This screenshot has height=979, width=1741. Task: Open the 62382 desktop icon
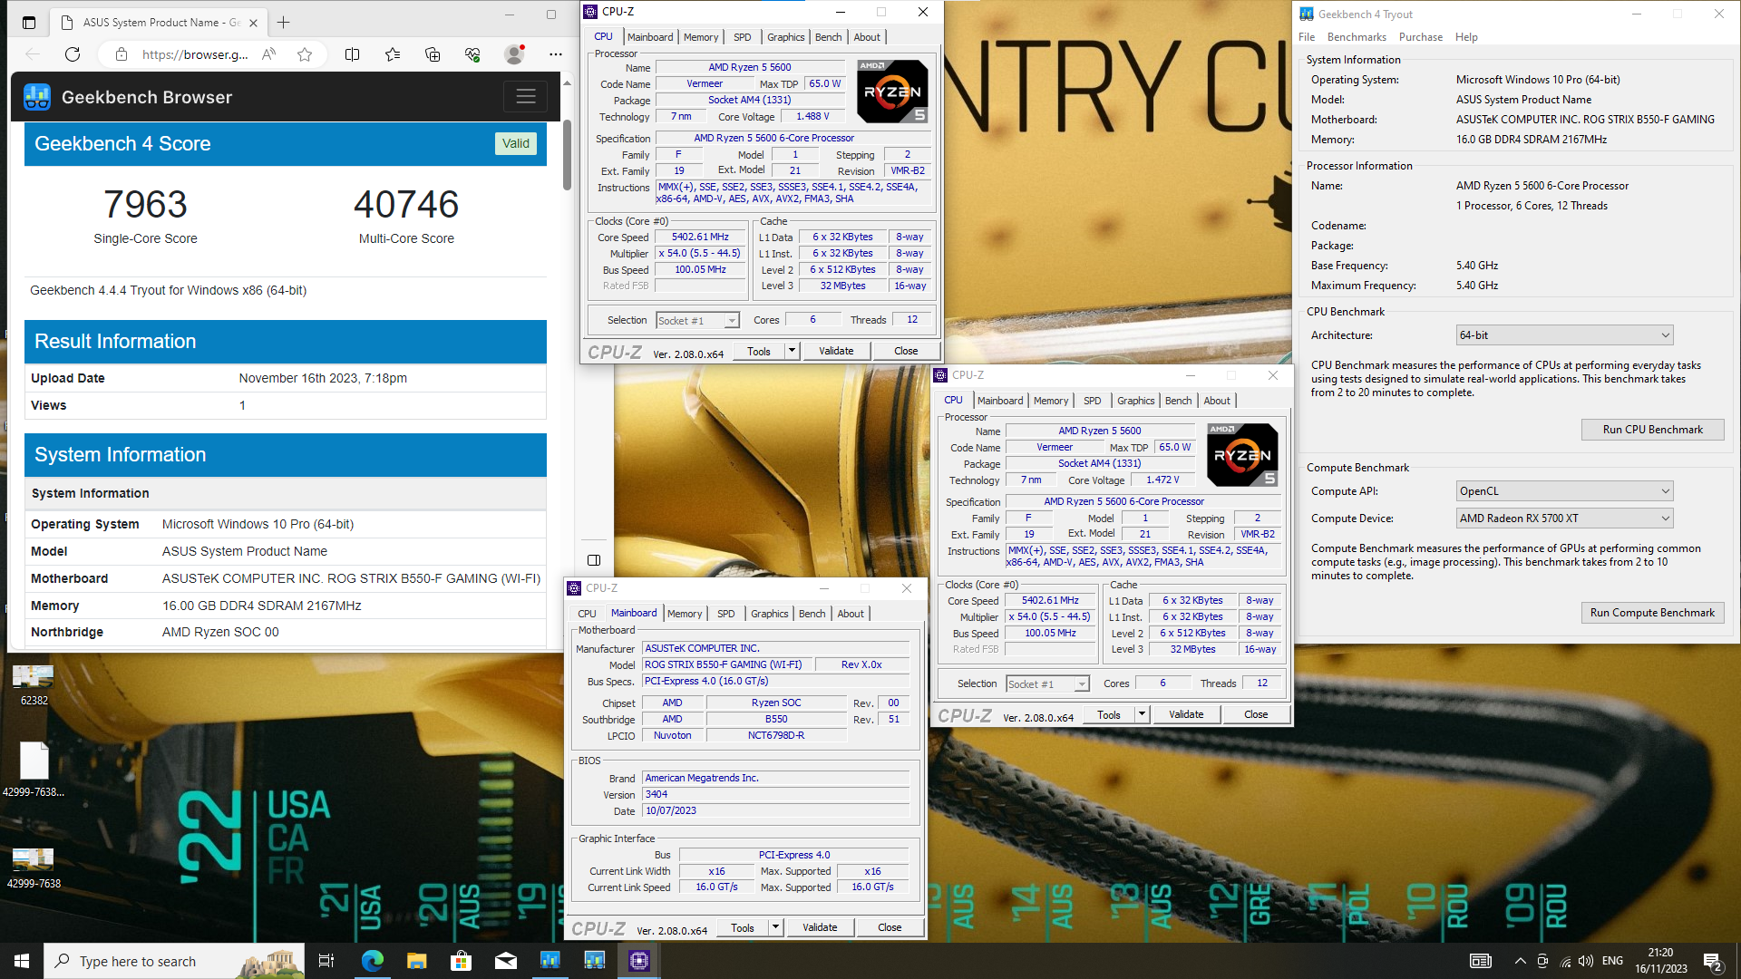[x=34, y=685]
